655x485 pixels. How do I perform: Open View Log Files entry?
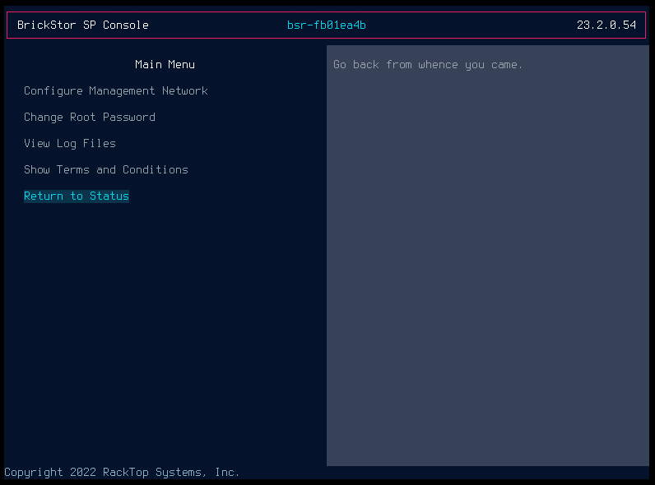click(69, 143)
